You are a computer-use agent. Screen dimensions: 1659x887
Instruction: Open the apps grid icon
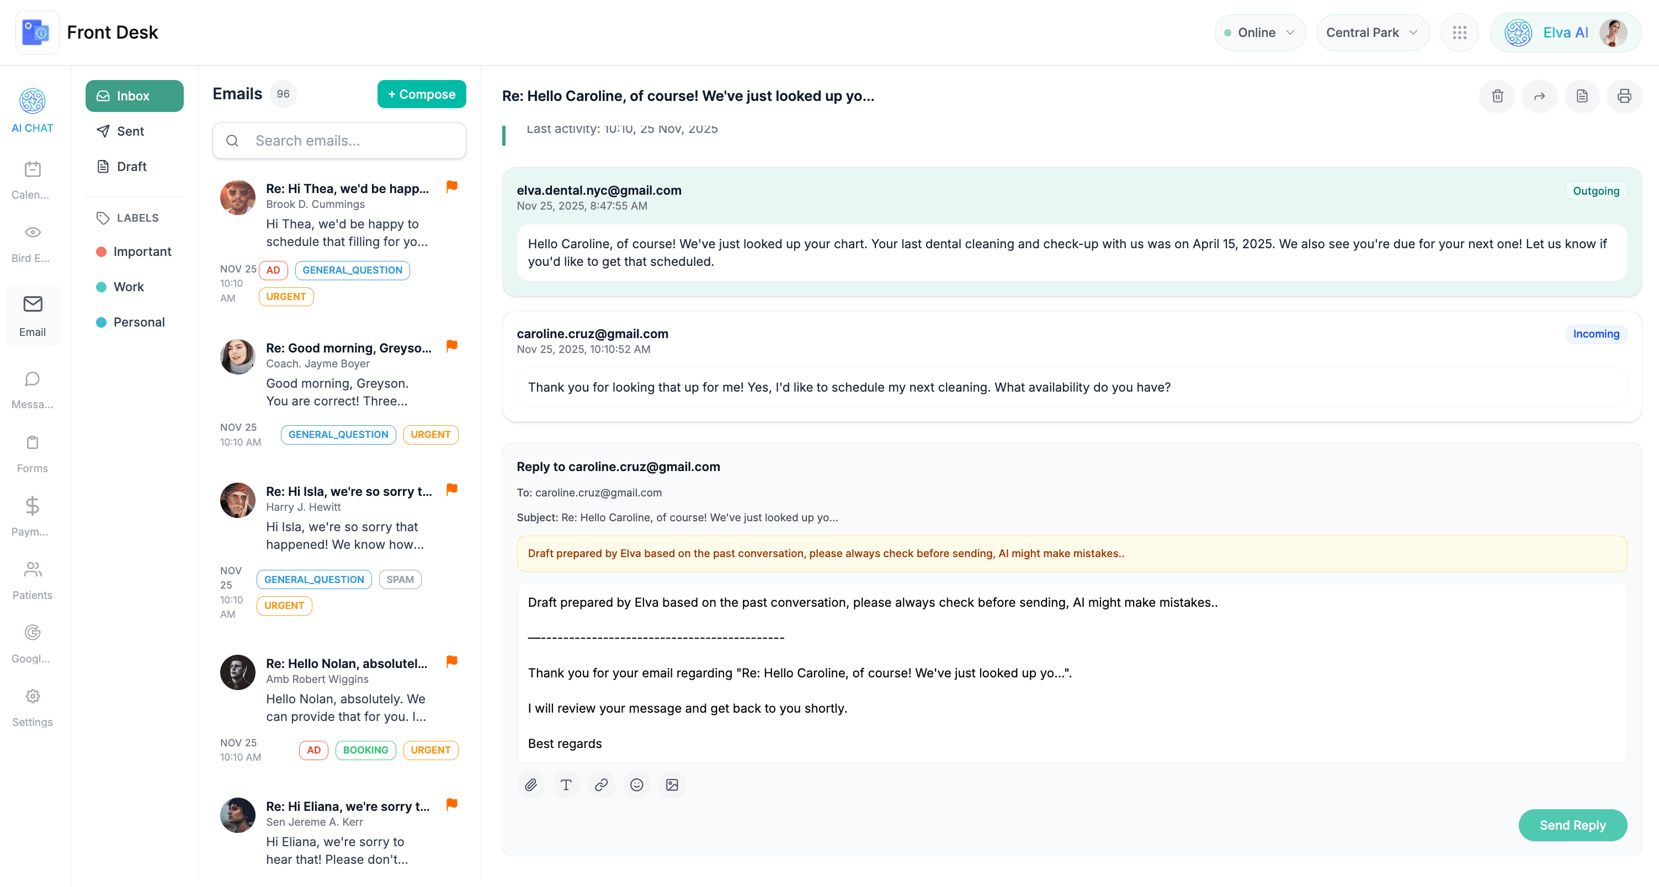[x=1459, y=32]
